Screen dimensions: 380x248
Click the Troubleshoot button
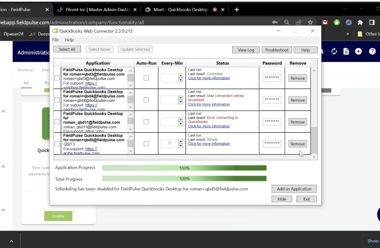(x=276, y=50)
